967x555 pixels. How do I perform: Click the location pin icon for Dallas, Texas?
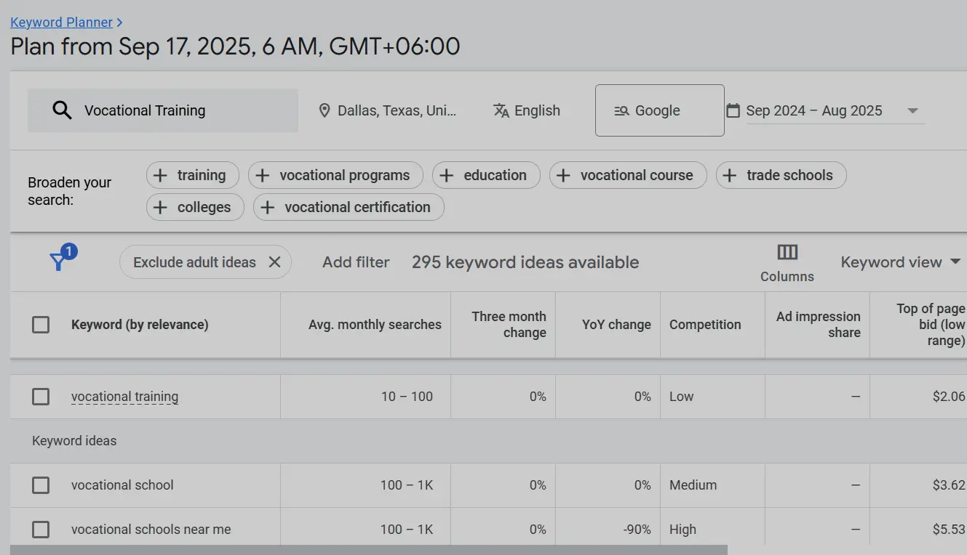coord(325,110)
